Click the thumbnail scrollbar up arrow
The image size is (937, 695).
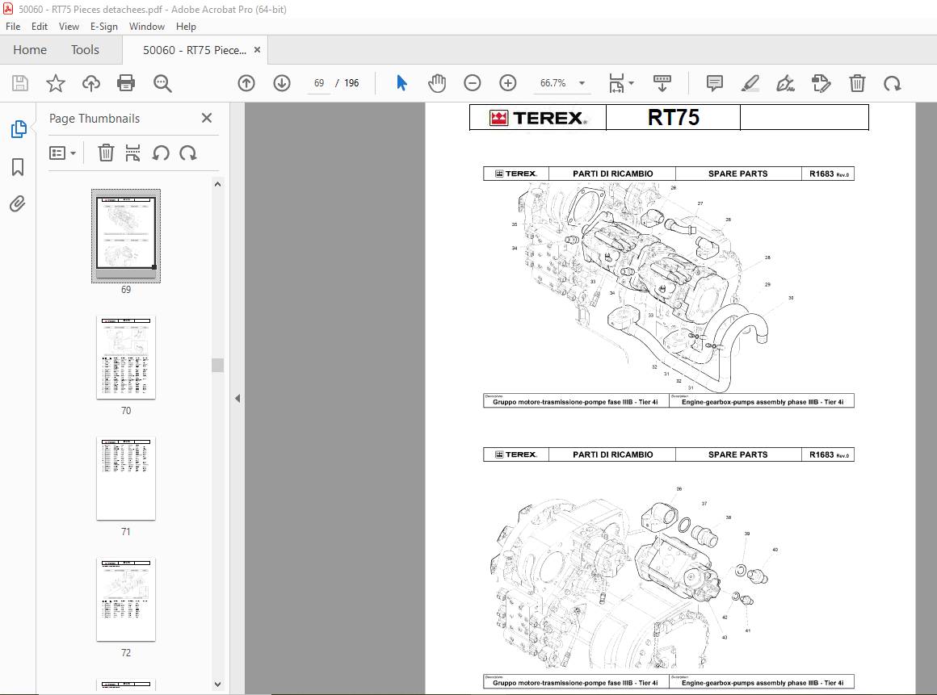tap(217, 185)
